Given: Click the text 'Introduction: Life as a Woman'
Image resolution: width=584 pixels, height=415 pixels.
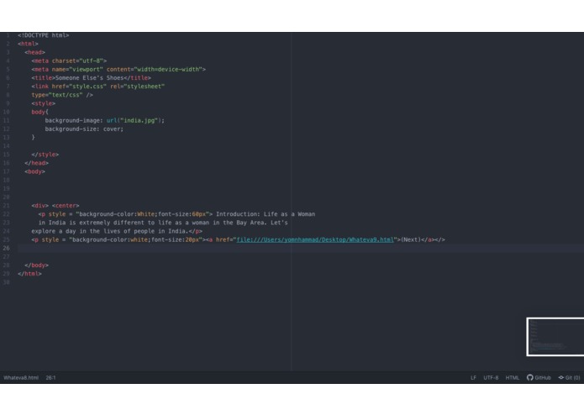Looking at the screenshot, I should click(266, 214).
